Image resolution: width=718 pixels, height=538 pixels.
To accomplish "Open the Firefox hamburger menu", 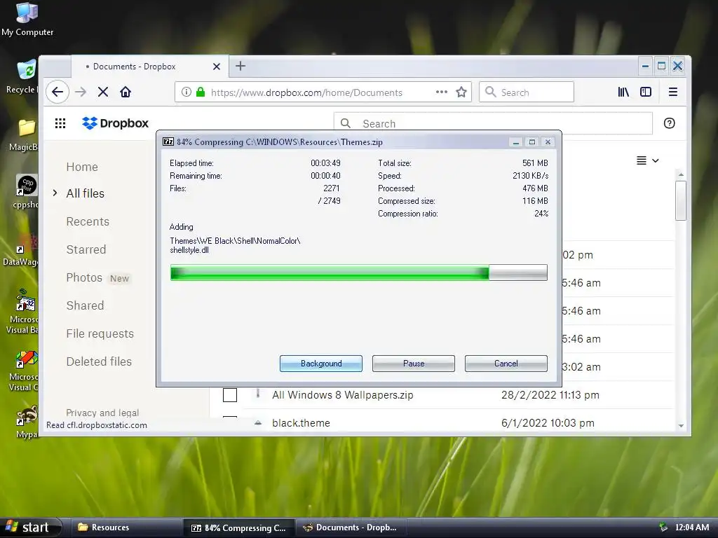I will pos(672,92).
